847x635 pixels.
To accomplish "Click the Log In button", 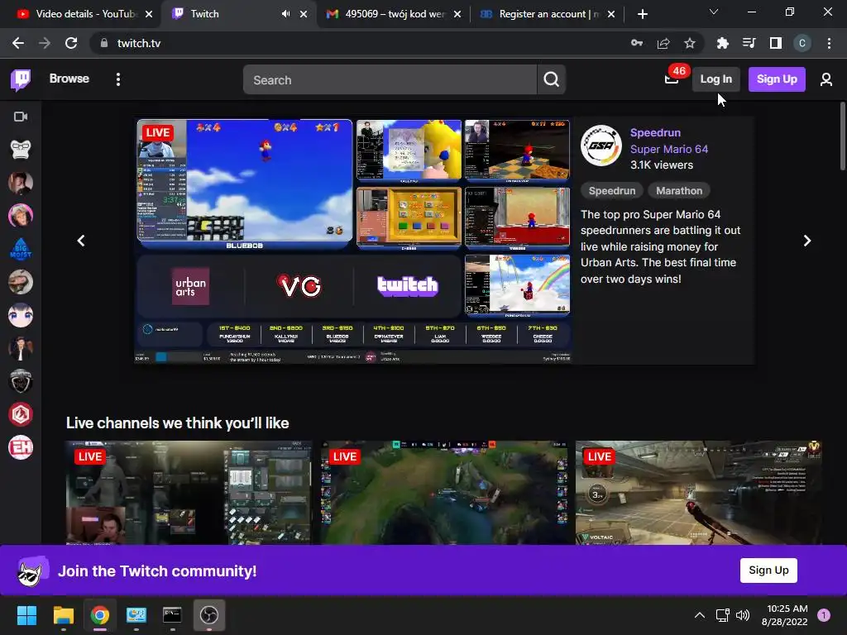I will click(x=715, y=79).
